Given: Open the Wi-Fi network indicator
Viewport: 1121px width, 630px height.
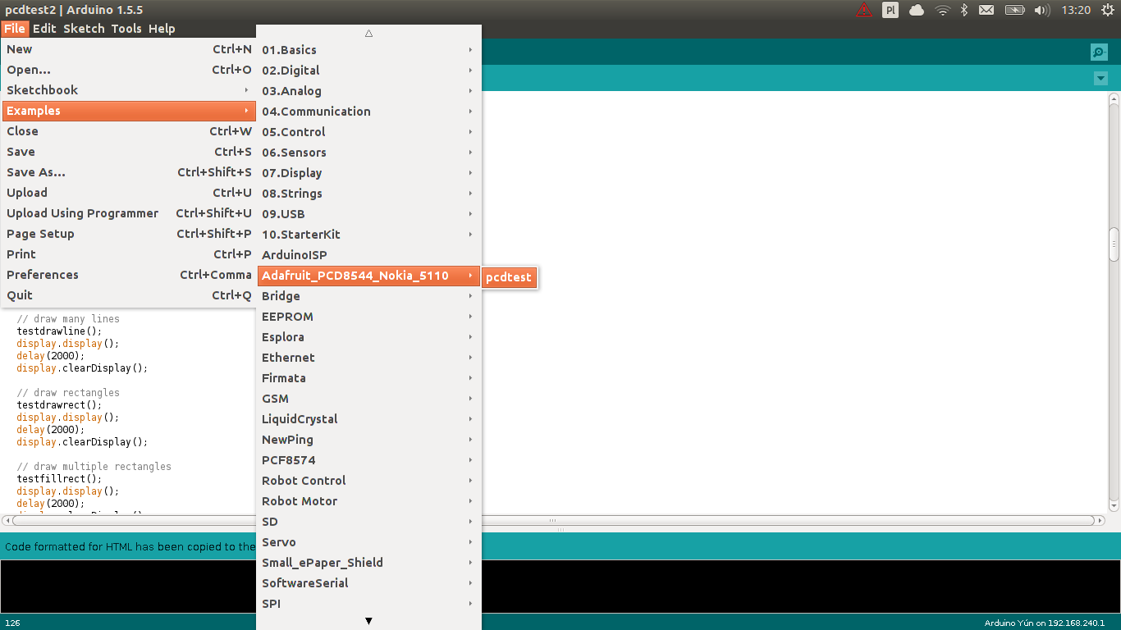Looking at the screenshot, I should (943, 10).
